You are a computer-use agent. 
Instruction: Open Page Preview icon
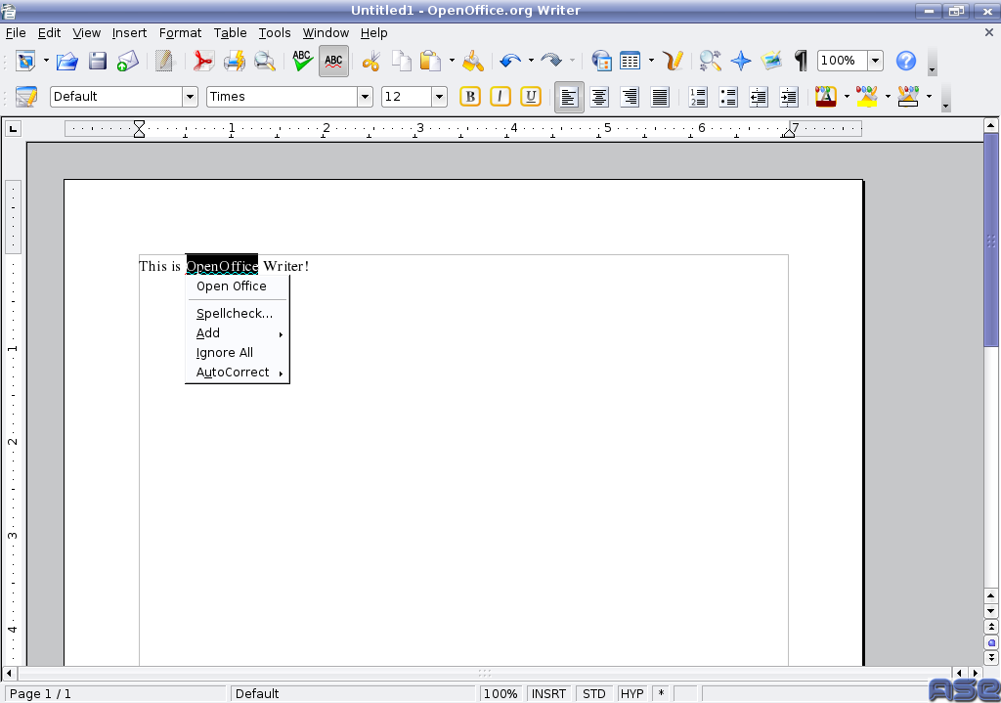point(264,61)
